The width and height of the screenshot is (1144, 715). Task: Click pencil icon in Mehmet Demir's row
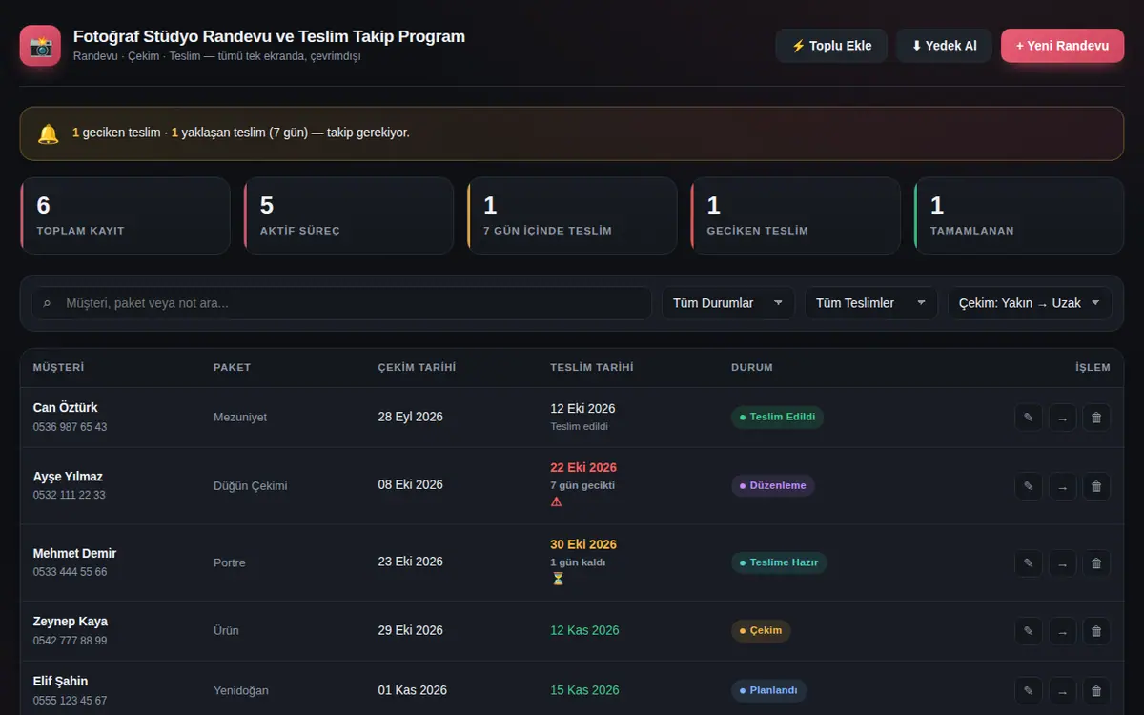coord(1028,563)
